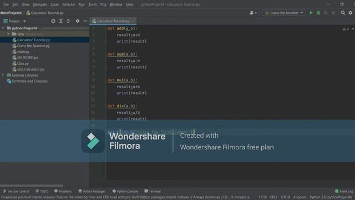Click Collapse All icon in Project panel

[68, 21]
